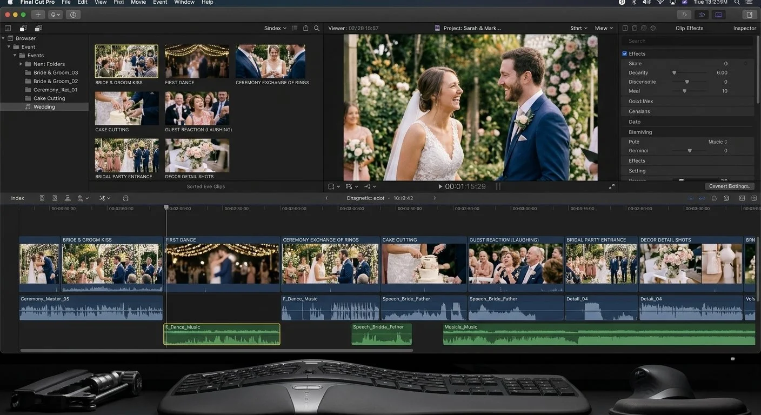Select the Speech_Bridda_Fether green audio clip
The height and width of the screenshot is (415, 761).
(x=382, y=334)
